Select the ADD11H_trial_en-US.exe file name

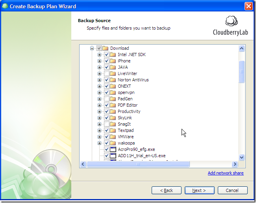(142, 156)
